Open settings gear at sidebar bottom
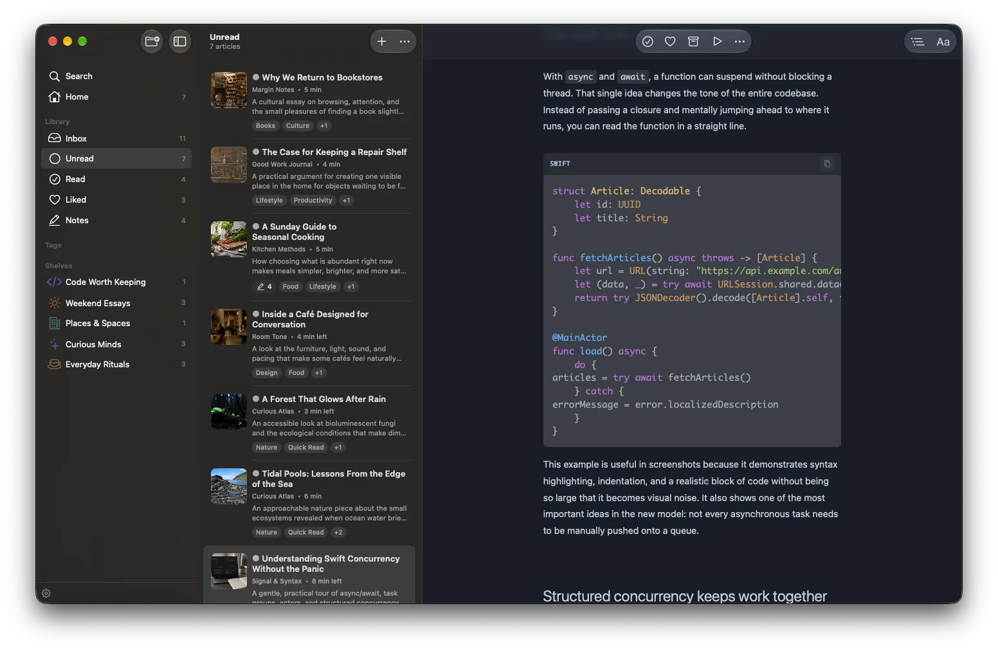The image size is (998, 651). pyautogui.click(x=46, y=593)
